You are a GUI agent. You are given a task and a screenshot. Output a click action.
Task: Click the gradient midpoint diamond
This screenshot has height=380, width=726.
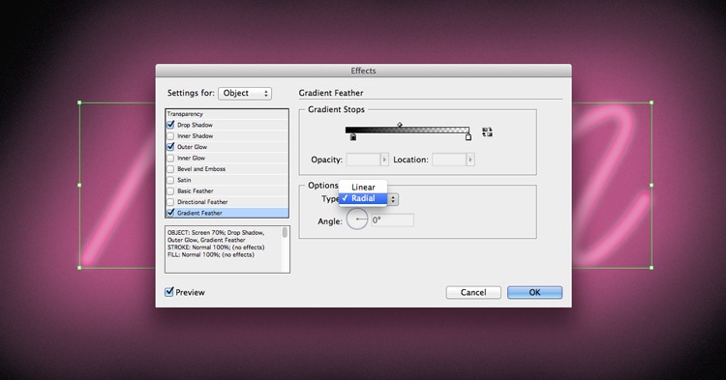(x=400, y=125)
